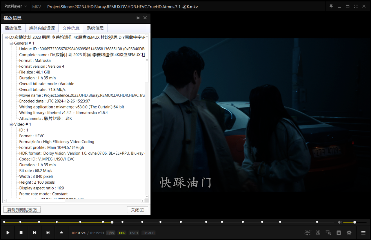
Task: Click the seek bar playhead
Action: pos(112,222)
